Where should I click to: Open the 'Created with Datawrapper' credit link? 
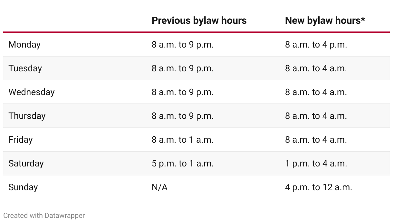click(x=44, y=215)
